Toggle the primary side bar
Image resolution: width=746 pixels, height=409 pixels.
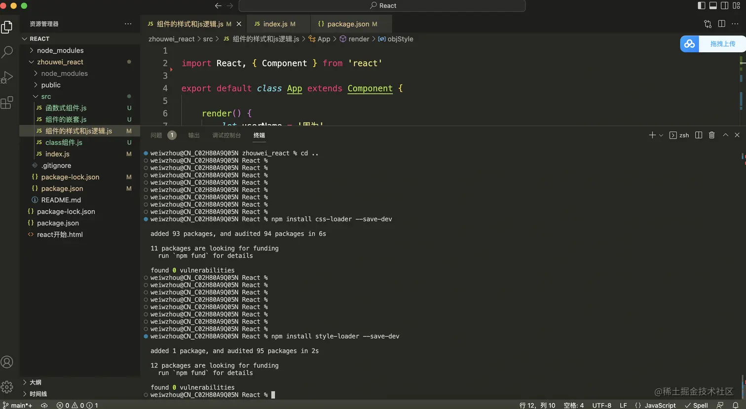702,6
